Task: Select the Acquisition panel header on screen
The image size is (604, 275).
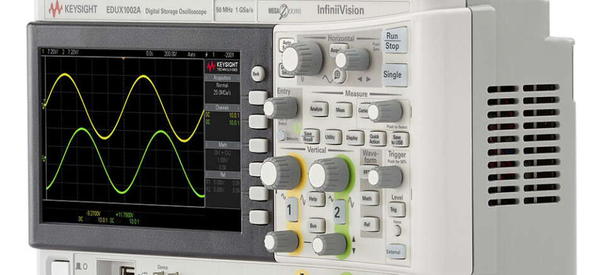Action: (x=222, y=78)
